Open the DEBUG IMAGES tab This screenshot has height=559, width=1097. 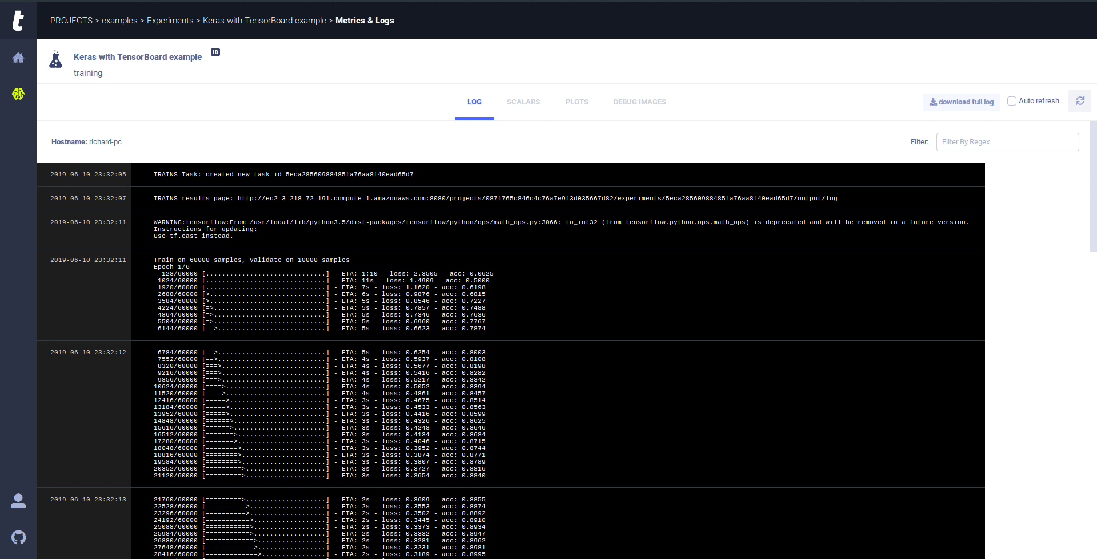639,102
